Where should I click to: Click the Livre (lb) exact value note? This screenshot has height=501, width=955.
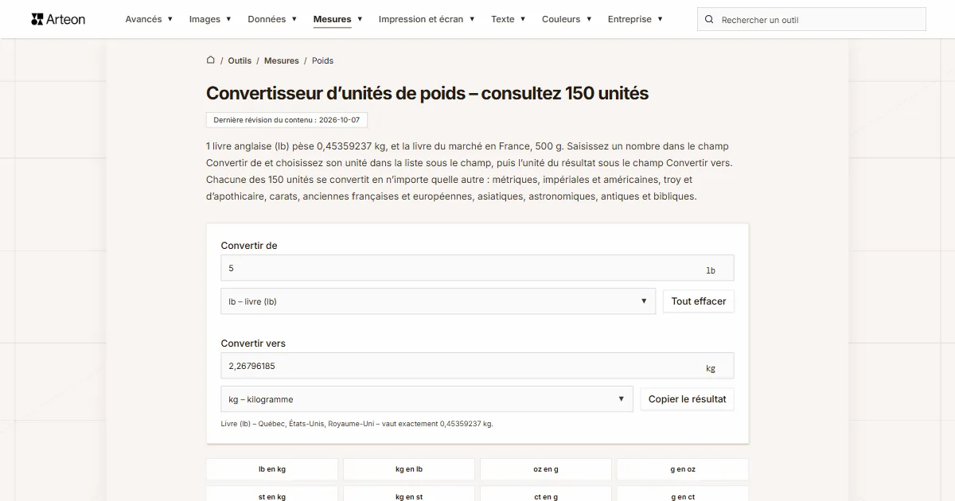357,424
